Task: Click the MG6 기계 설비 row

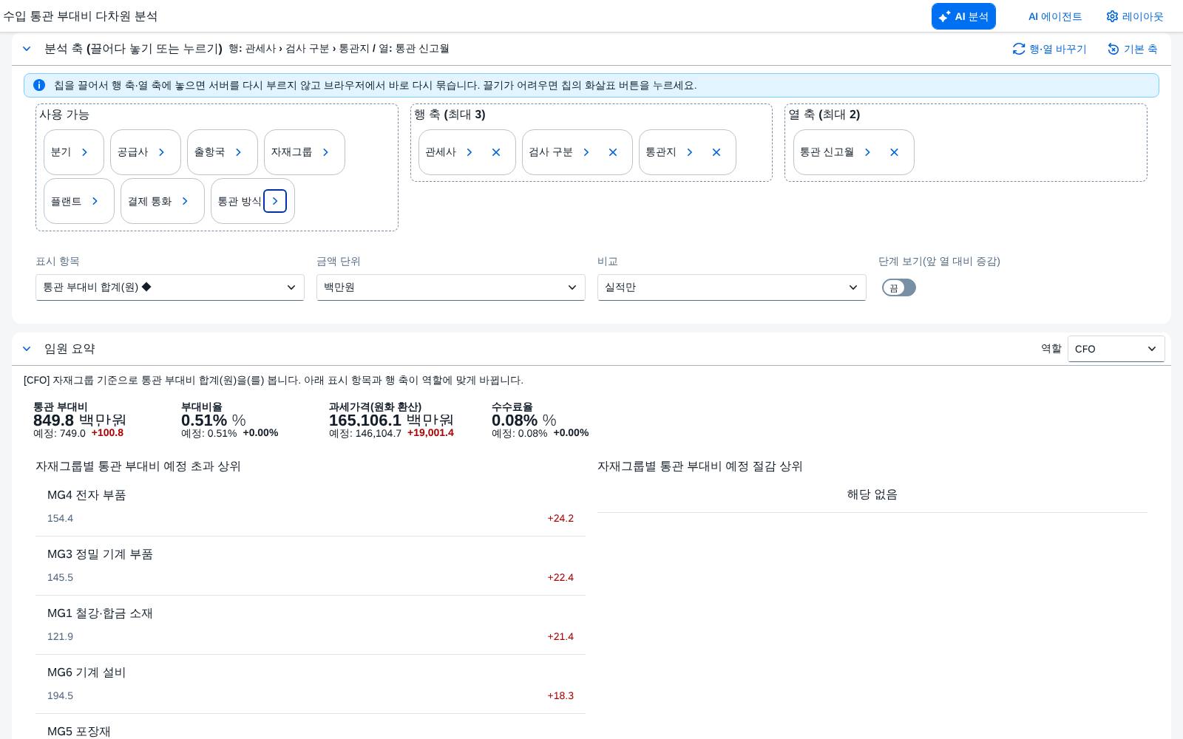Action: tap(311, 684)
